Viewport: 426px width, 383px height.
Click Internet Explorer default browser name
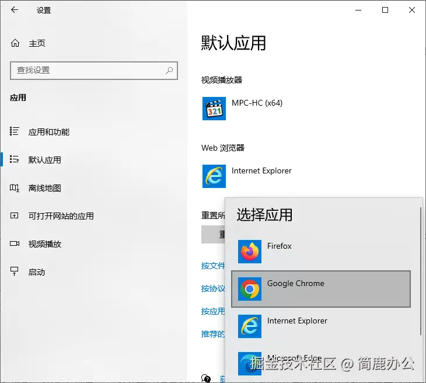[x=261, y=170]
